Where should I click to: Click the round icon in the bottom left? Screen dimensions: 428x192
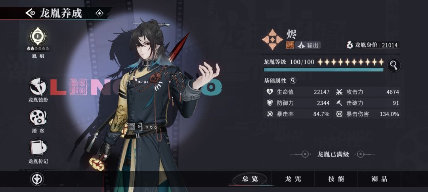click(x=37, y=179)
